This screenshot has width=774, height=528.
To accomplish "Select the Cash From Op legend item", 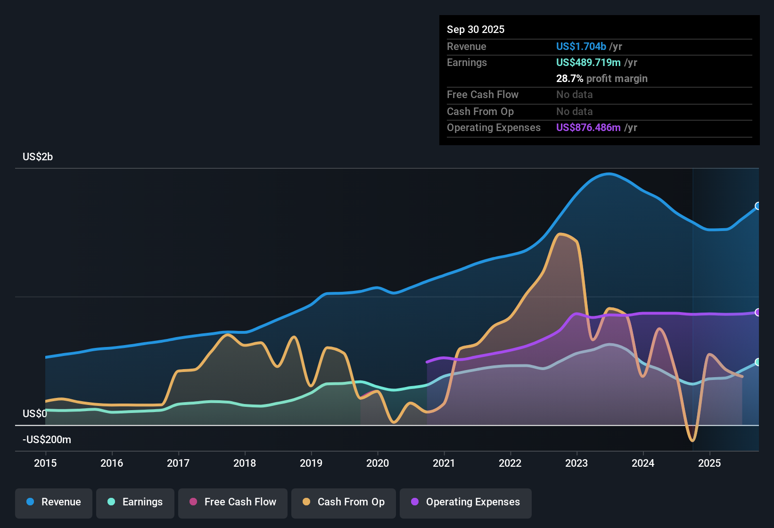I will coord(343,502).
